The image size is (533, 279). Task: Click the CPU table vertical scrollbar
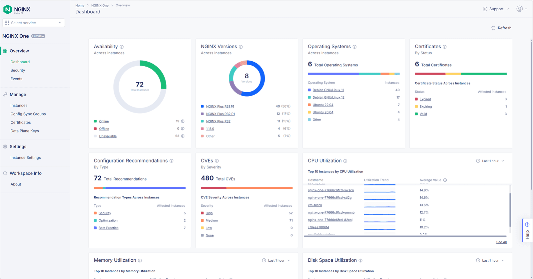coord(510,210)
